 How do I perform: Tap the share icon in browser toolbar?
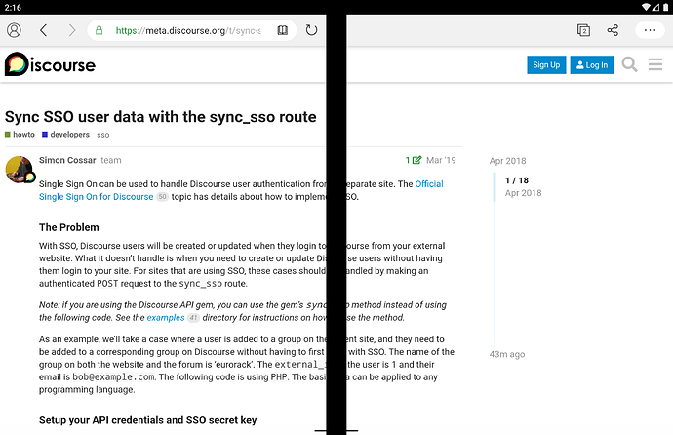coord(613,30)
